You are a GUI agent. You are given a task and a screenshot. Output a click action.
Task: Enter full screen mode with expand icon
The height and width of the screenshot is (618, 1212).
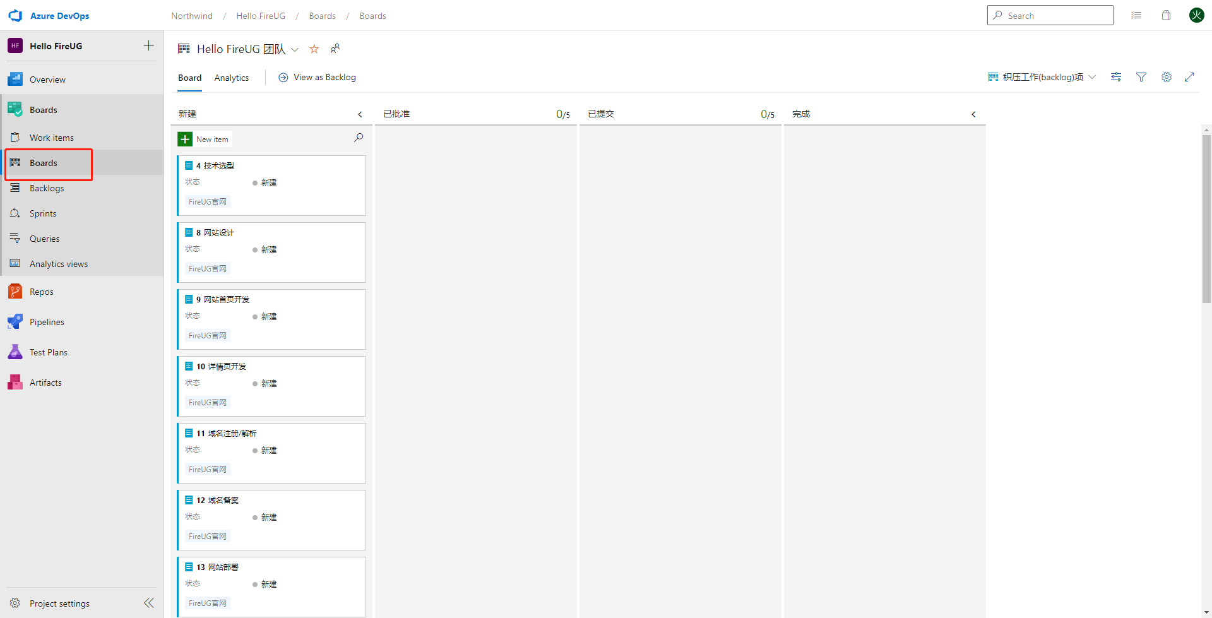coord(1189,77)
